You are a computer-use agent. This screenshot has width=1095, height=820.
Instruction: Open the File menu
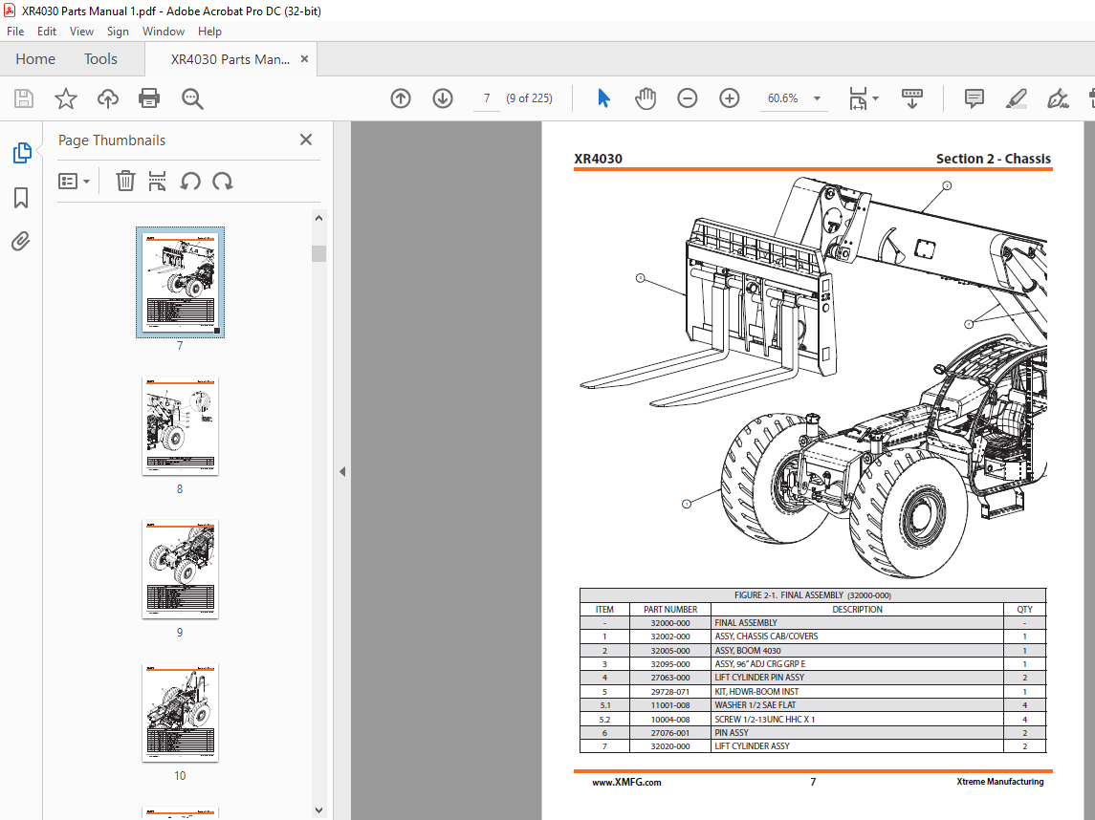point(15,32)
